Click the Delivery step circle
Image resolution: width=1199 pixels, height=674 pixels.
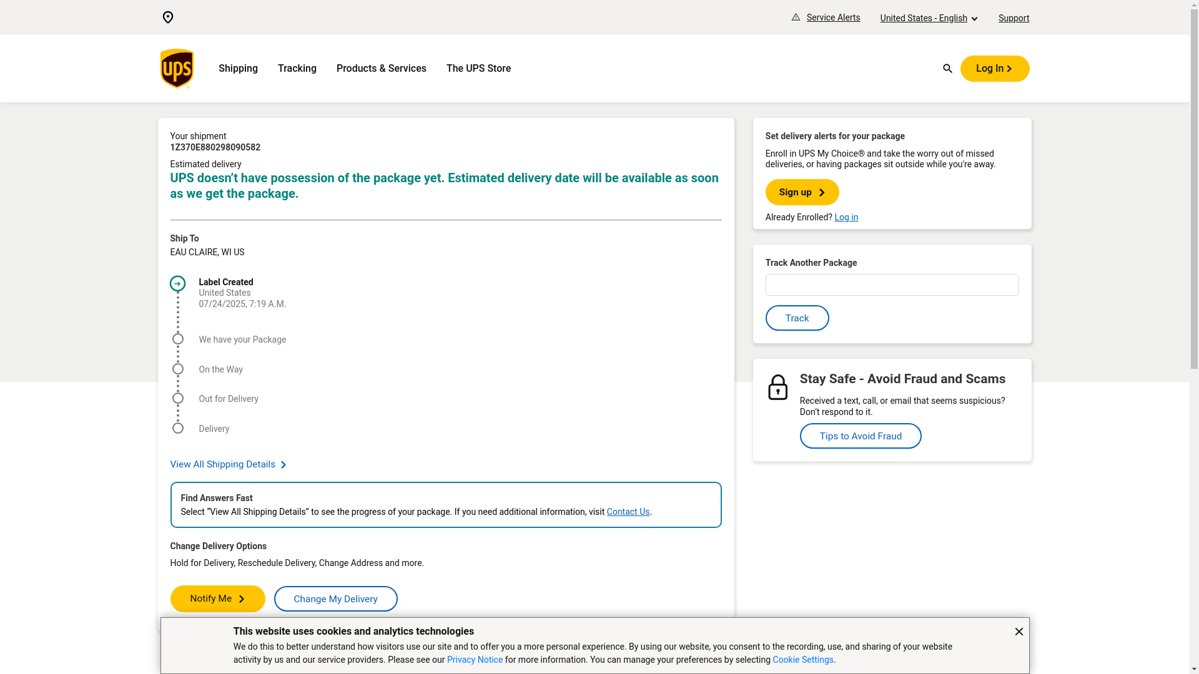point(178,428)
